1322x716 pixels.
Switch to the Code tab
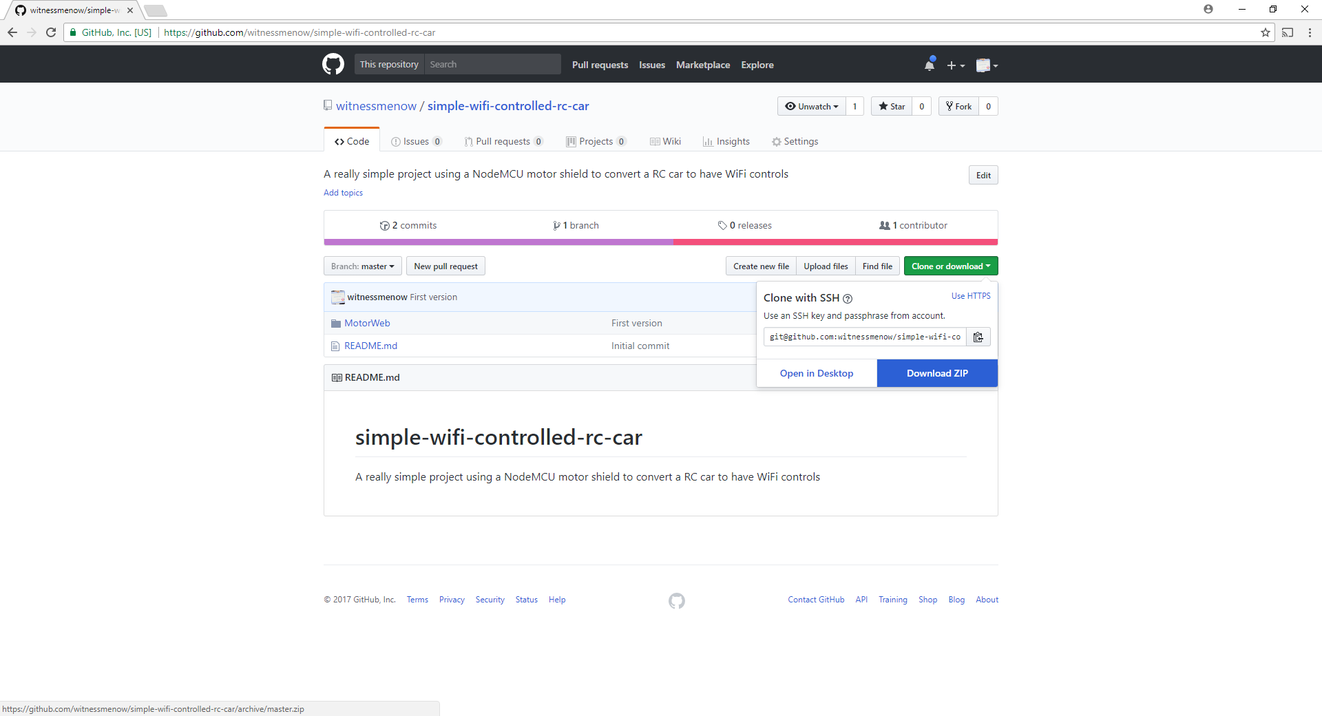pyautogui.click(x=352, y=141)
